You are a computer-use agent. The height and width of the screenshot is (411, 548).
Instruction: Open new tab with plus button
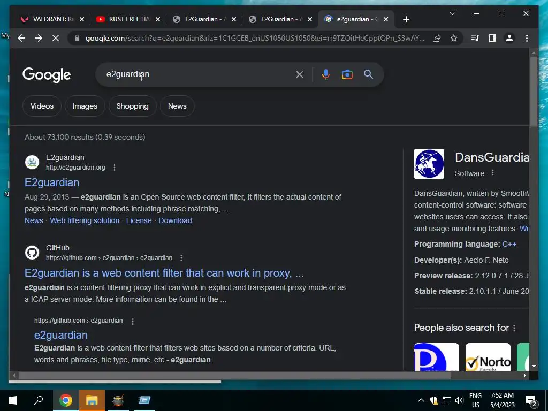pos(406,20)
